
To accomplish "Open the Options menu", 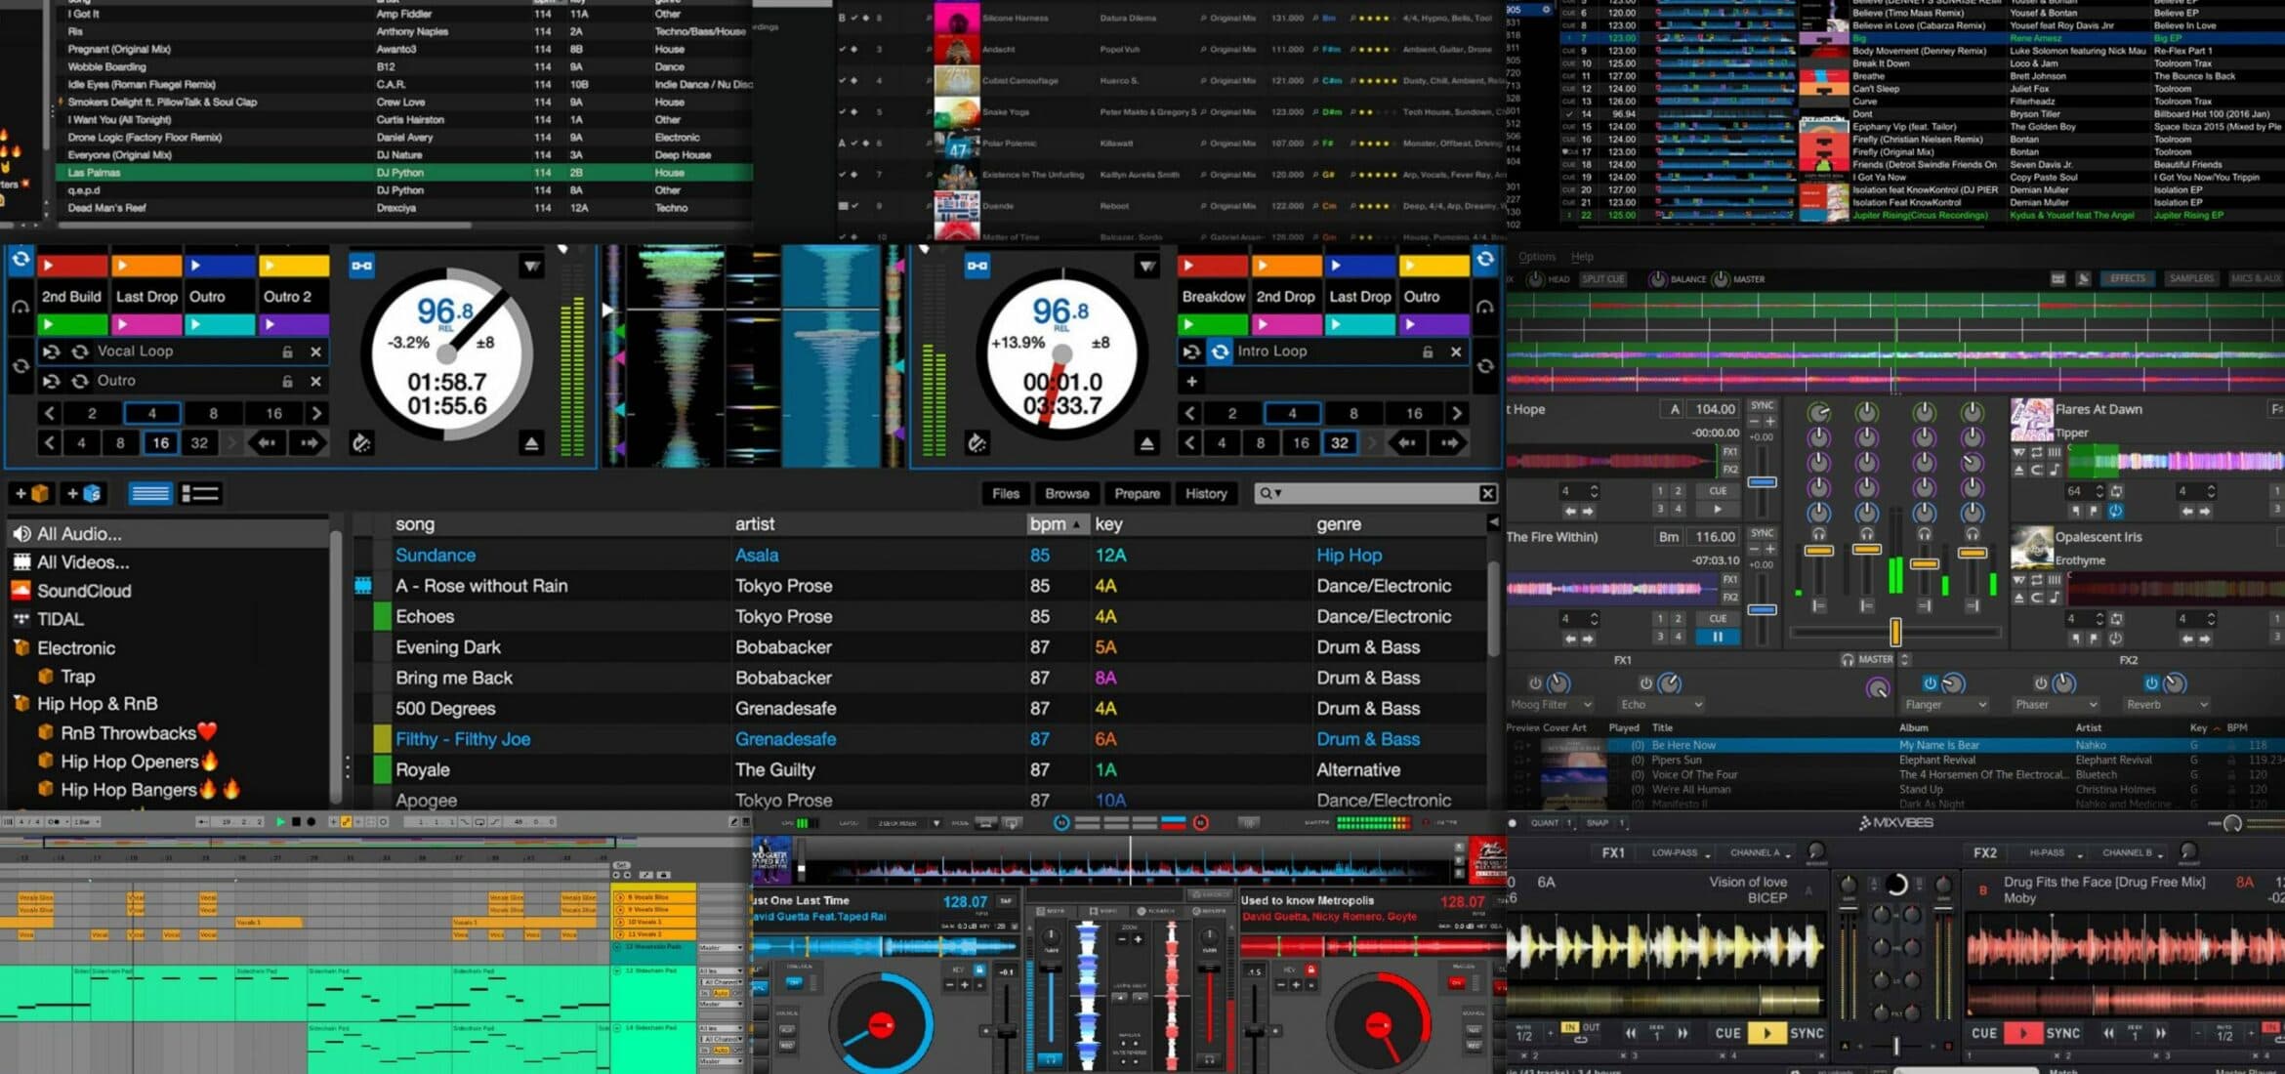I will tap(1536, 256).
